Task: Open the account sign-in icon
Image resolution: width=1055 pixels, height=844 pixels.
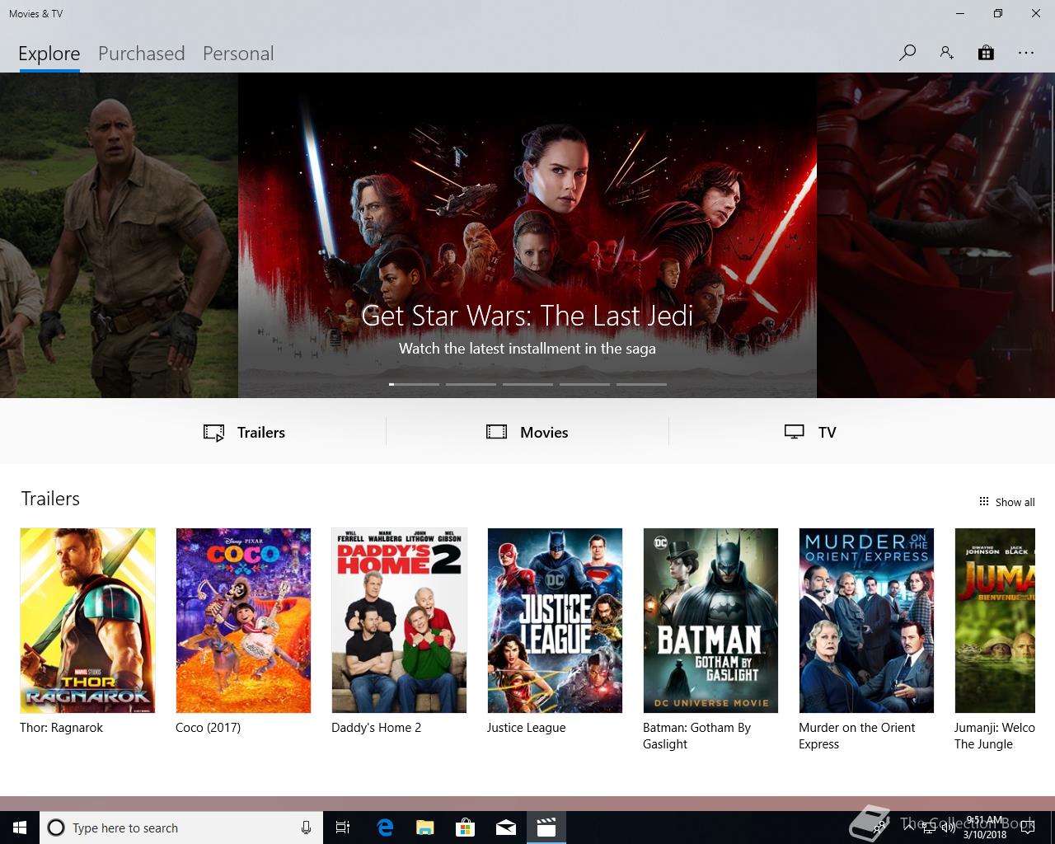Action: tap(946, 53)
